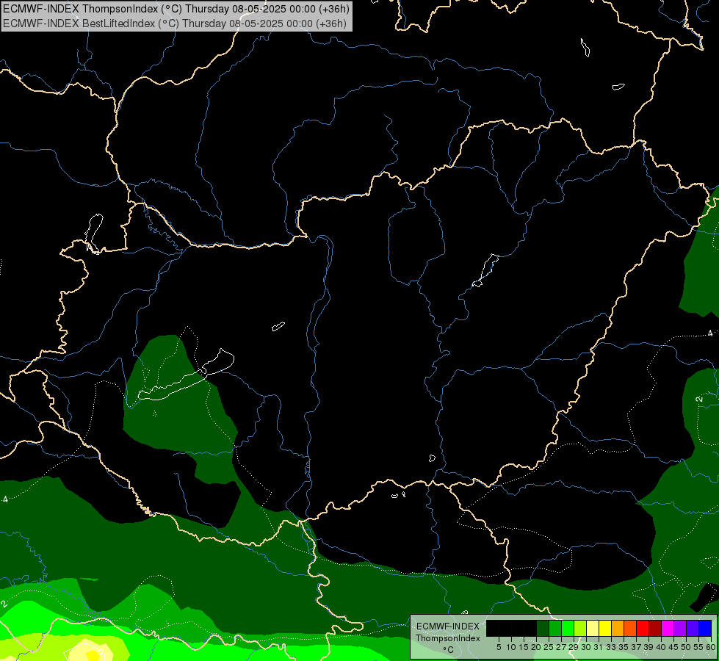Click the orange-red 35–37 legend swatch
This screenshot has height=661, width=719.
tap(630, 628)
